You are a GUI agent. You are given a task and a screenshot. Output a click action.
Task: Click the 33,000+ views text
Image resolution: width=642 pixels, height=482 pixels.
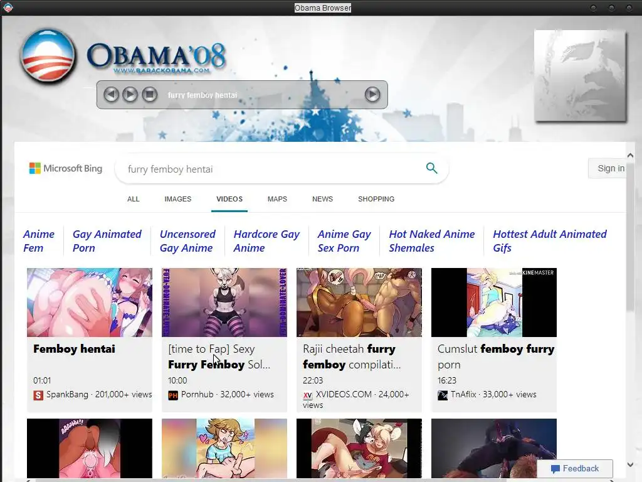pos(509,394)
